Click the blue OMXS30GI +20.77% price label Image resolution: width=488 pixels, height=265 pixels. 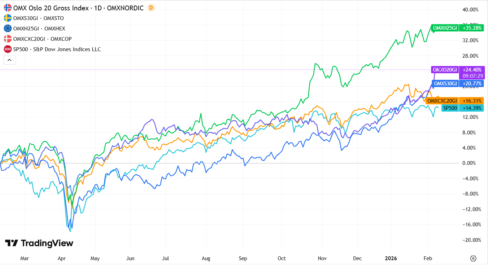tap(458, 83)
